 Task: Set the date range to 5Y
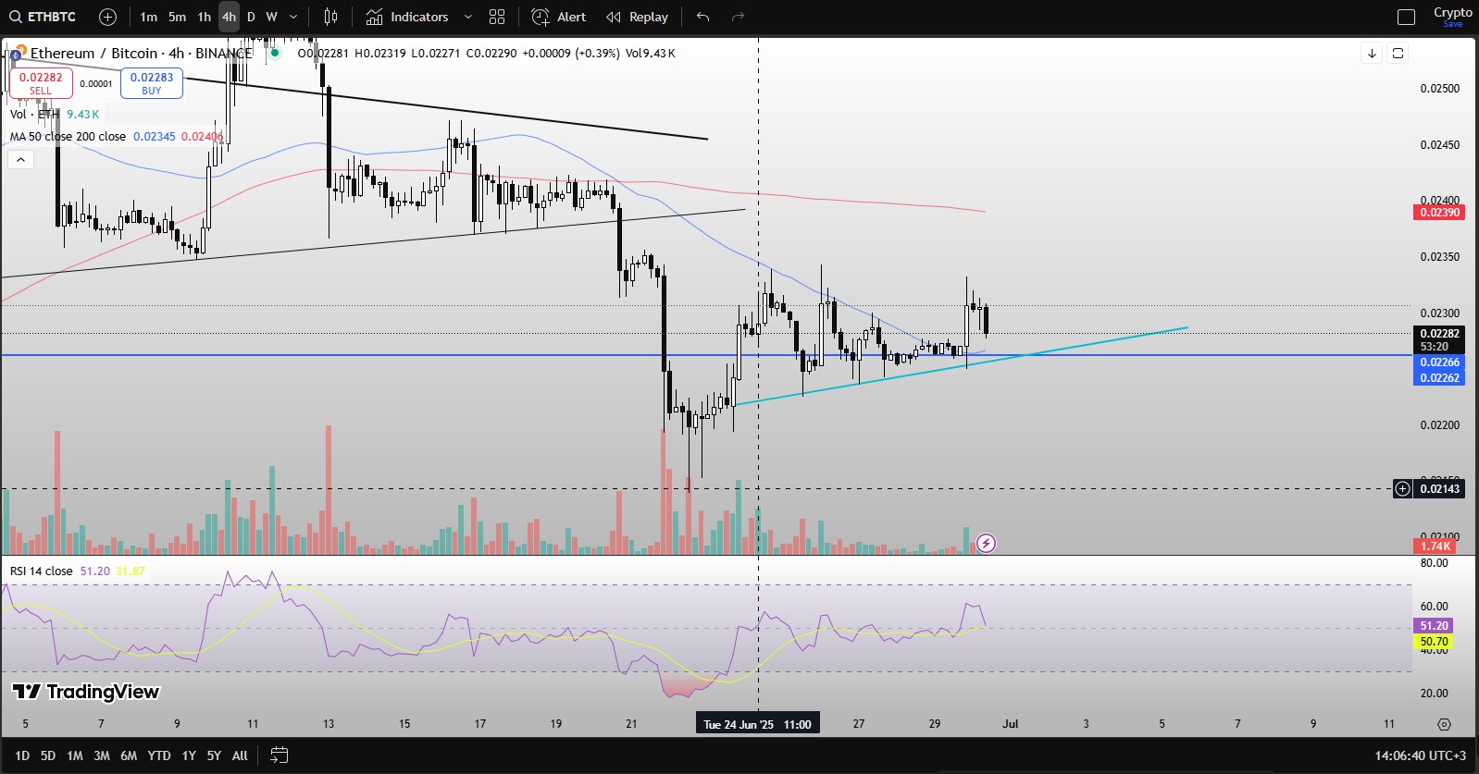214,756
